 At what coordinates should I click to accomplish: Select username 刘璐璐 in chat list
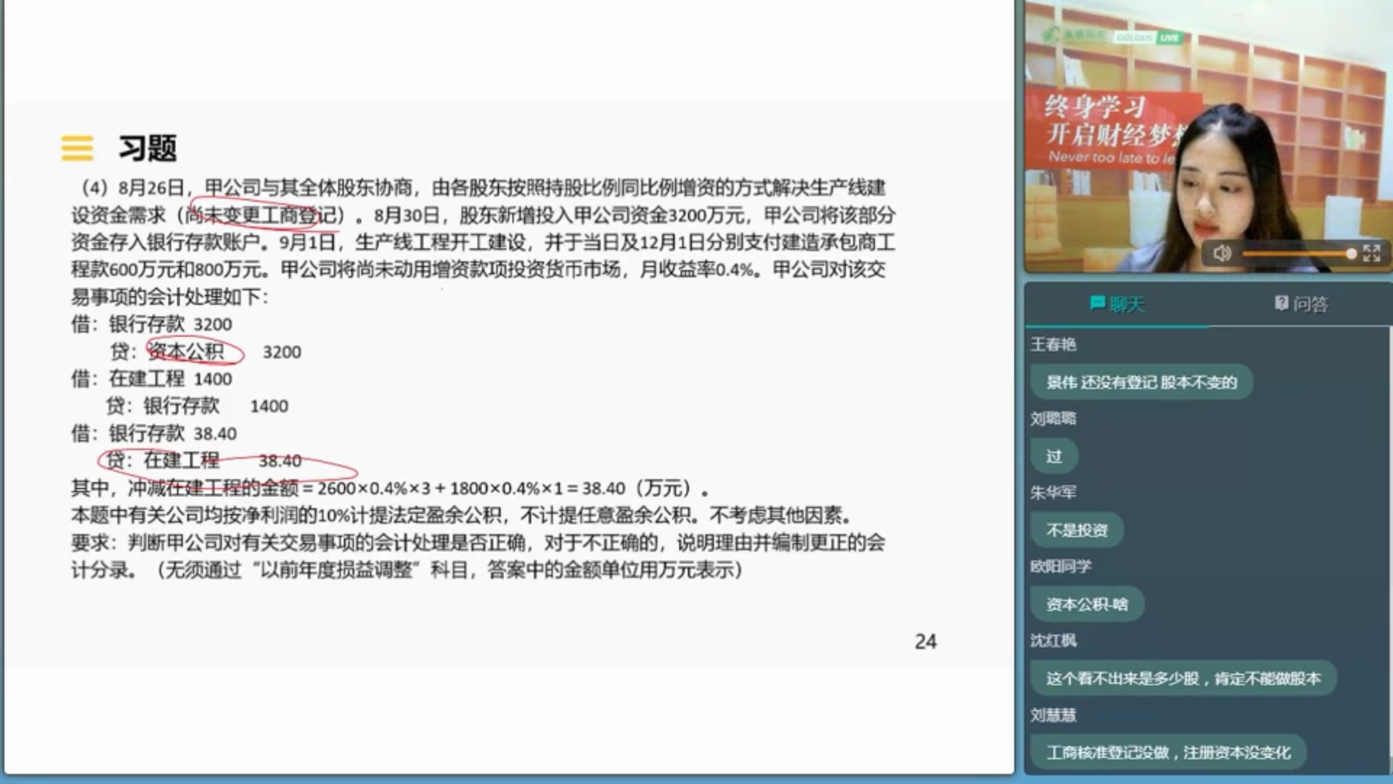tap(1053, 419)
